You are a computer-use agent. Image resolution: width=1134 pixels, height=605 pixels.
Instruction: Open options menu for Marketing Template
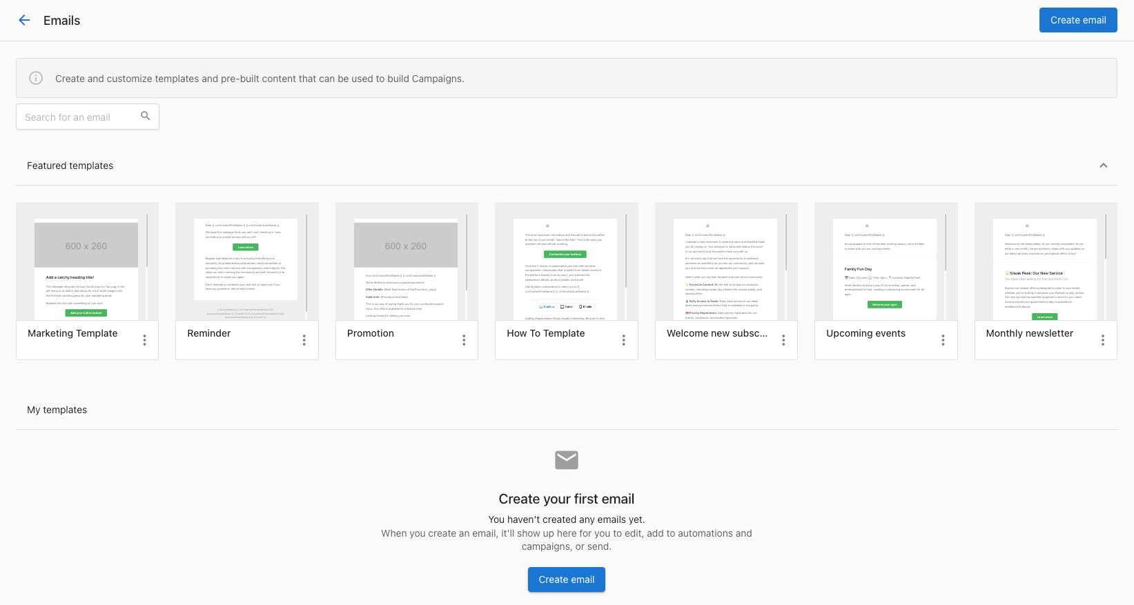click(144, 340)
